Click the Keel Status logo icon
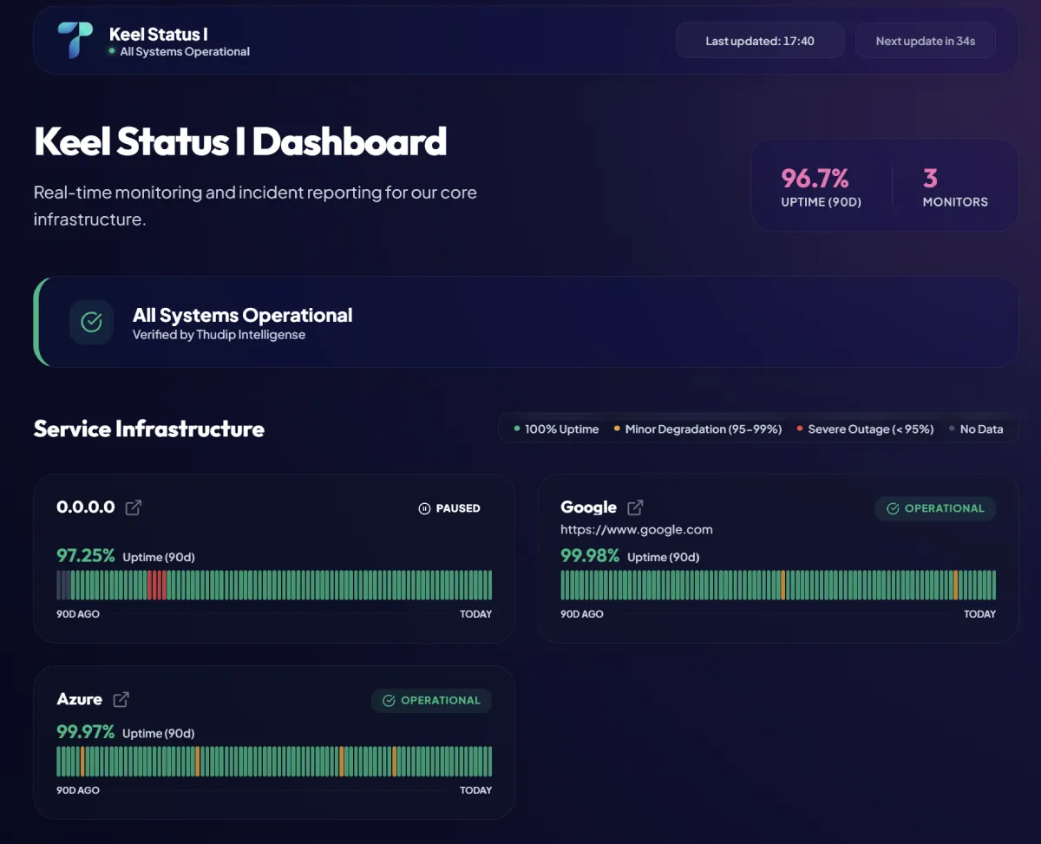The width and height of the screenshot is (1041, 844). [75, 41]
